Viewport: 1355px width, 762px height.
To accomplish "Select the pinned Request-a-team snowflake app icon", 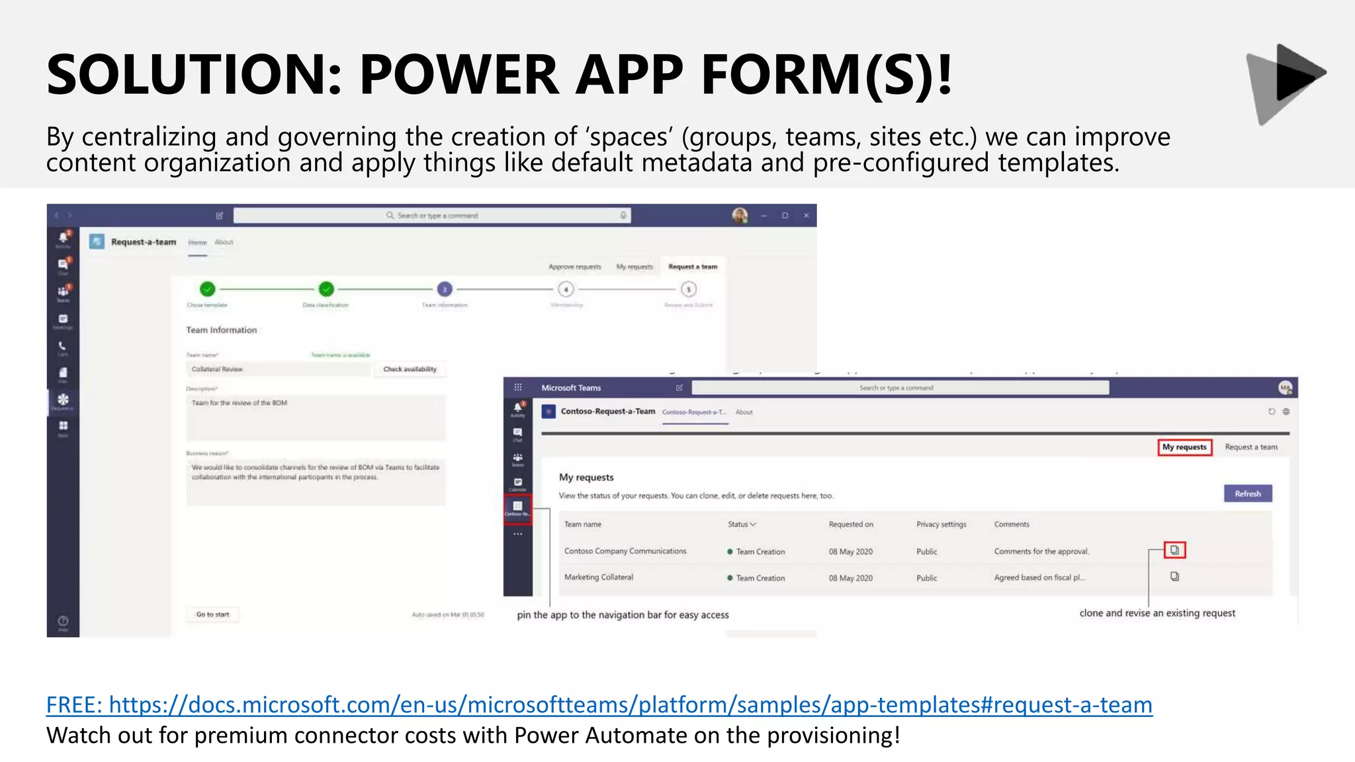I will [x=63, y=400].
